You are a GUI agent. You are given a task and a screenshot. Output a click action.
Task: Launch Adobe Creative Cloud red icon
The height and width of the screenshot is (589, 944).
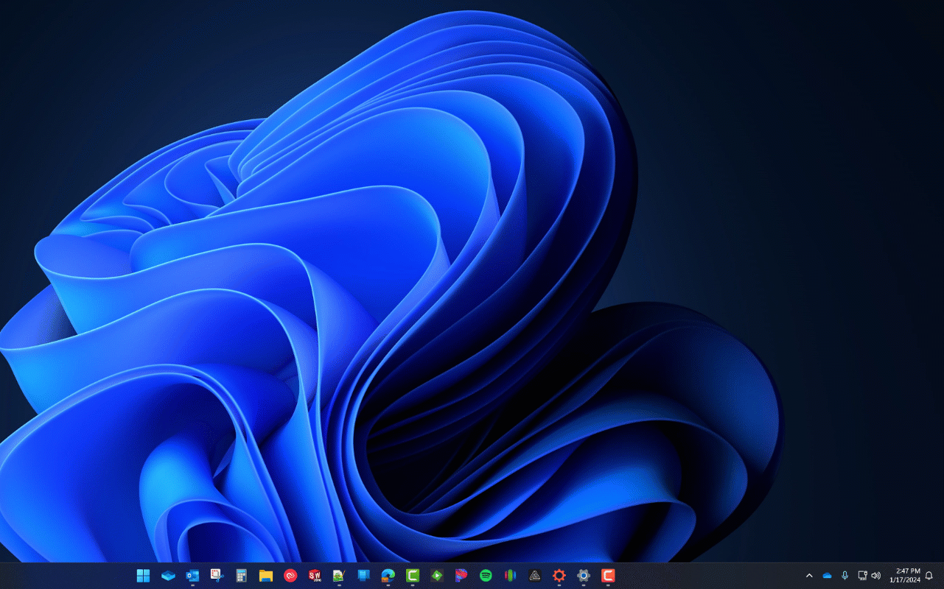coord(290,576)
